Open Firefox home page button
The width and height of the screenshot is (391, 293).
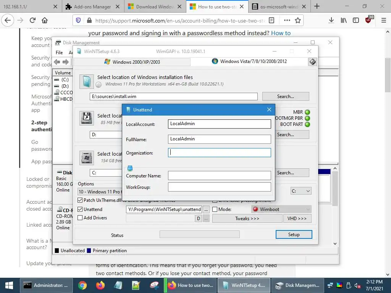click(x=45, y=20)
